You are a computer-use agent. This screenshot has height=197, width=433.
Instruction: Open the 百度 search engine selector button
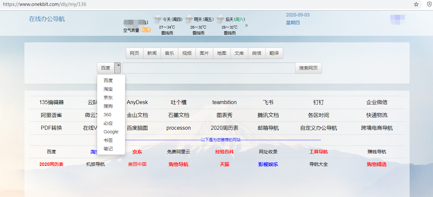(x=106, y=68)
